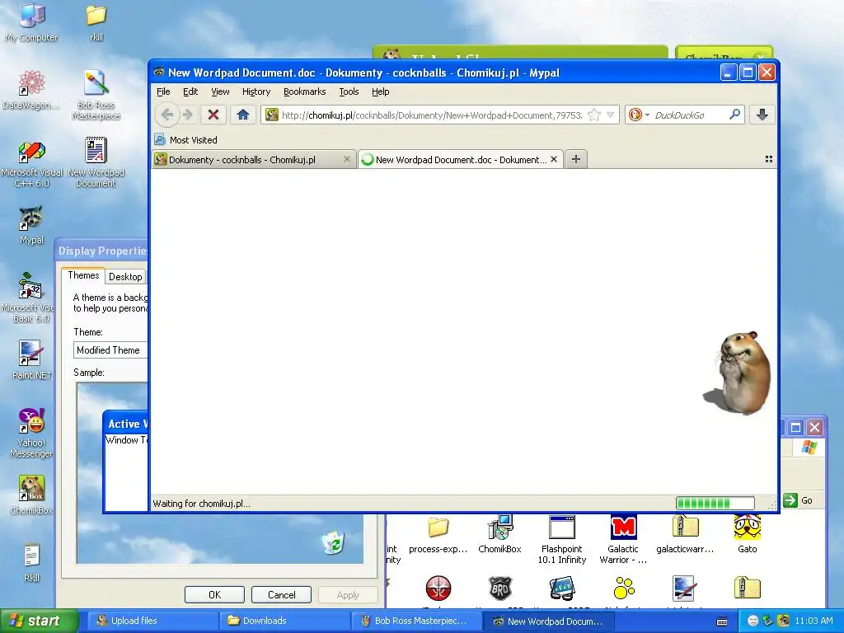
Task: Click the page loading progress bar
Action: tap(715, 504)
